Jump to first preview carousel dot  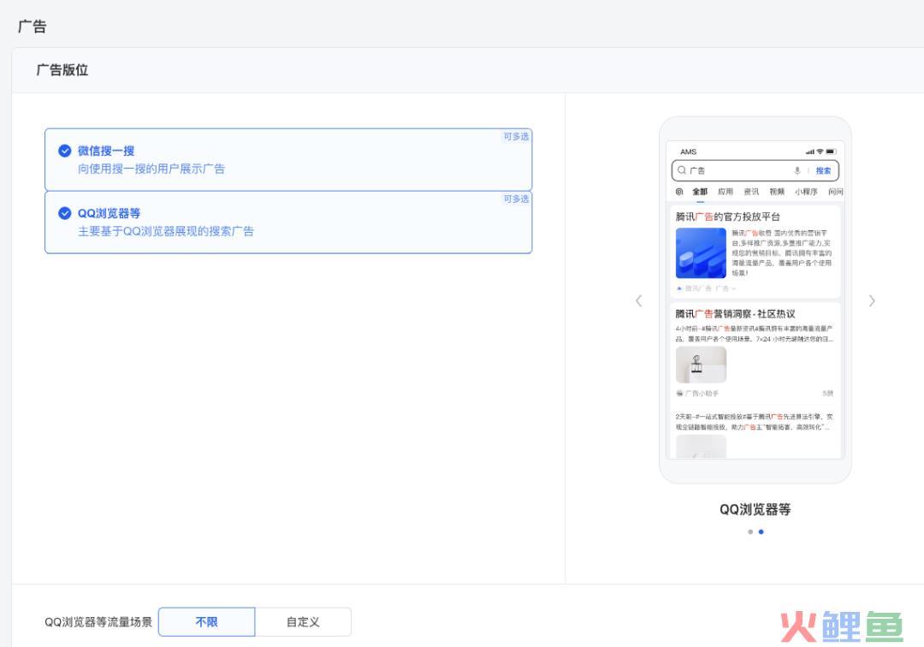(x=750, y=531)
